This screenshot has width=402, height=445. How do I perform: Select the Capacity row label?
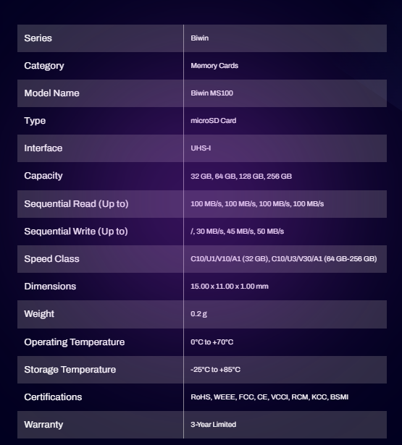tap(43, 176)
